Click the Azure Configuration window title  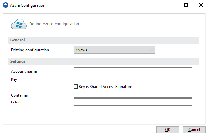(x=27, y=5)
